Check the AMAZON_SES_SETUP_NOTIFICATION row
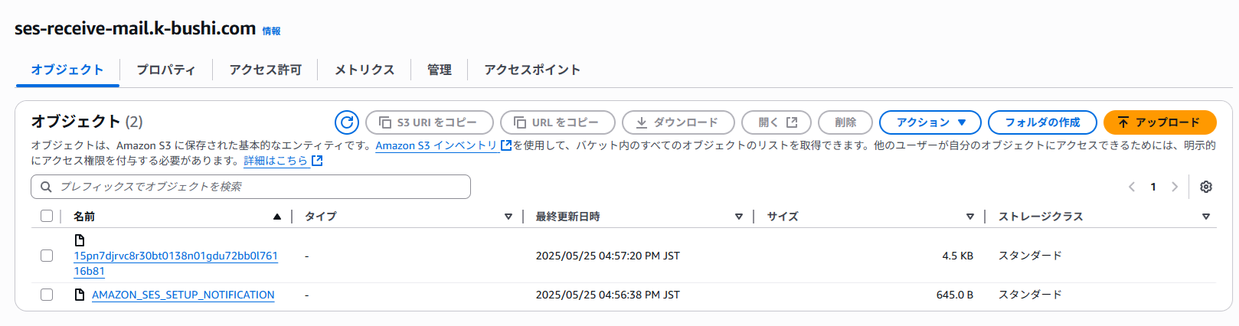Viewport: 1239px width, 326px height. tap(47, 295)
